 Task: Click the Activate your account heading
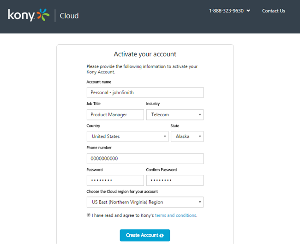coord(145,54)
